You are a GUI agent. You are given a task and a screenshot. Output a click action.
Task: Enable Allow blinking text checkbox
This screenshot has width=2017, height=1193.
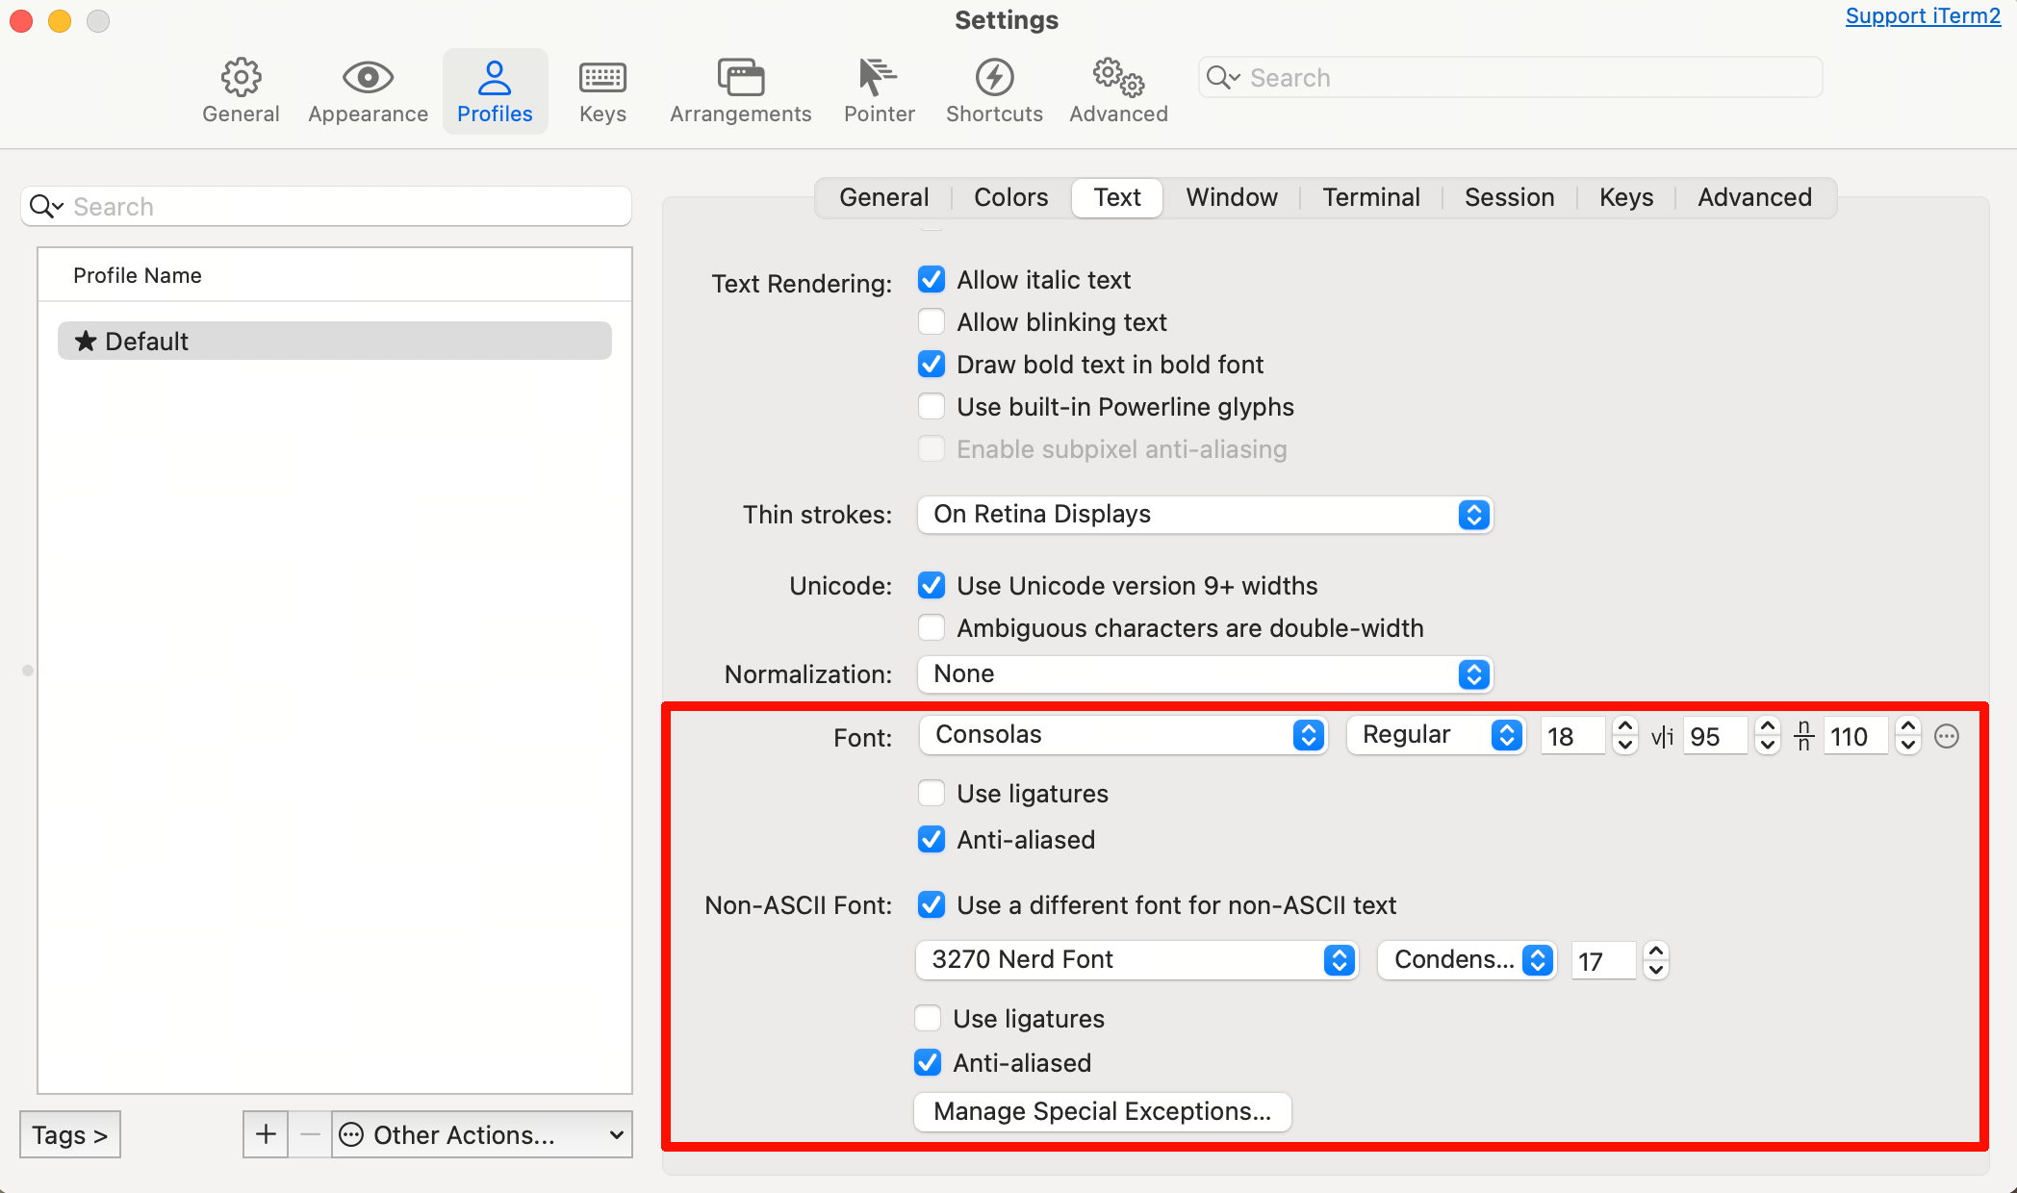click(x=932, y=322)
